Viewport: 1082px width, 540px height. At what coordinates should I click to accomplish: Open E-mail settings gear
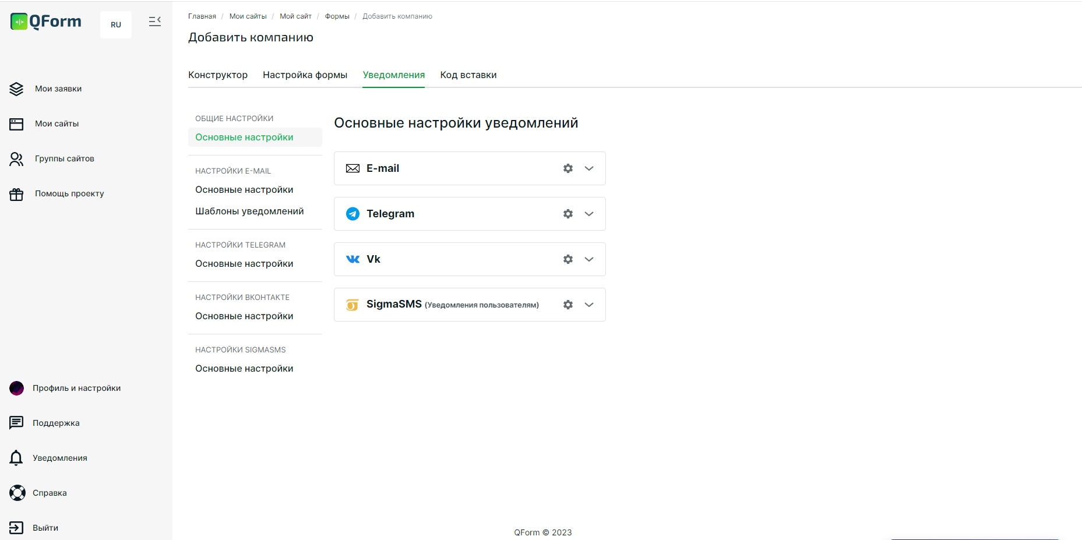pos(568,168)
